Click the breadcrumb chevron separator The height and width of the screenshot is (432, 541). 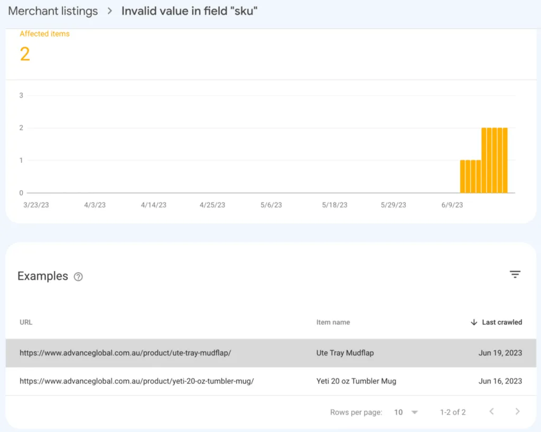(x=110, y=11)
